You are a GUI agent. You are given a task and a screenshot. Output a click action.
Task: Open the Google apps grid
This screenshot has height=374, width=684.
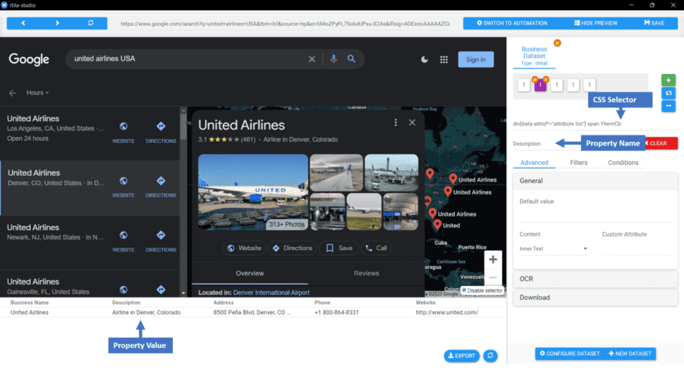444,59
